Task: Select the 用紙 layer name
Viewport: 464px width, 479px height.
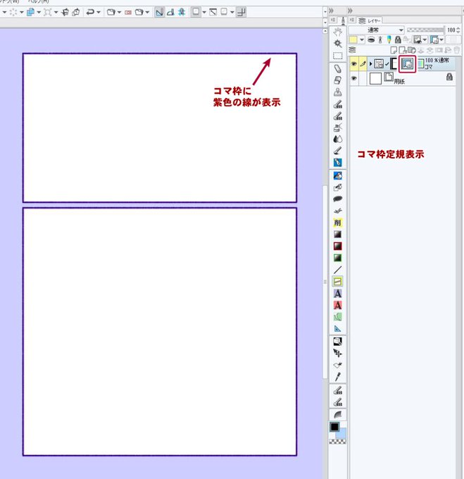Action: pos(399,81)
